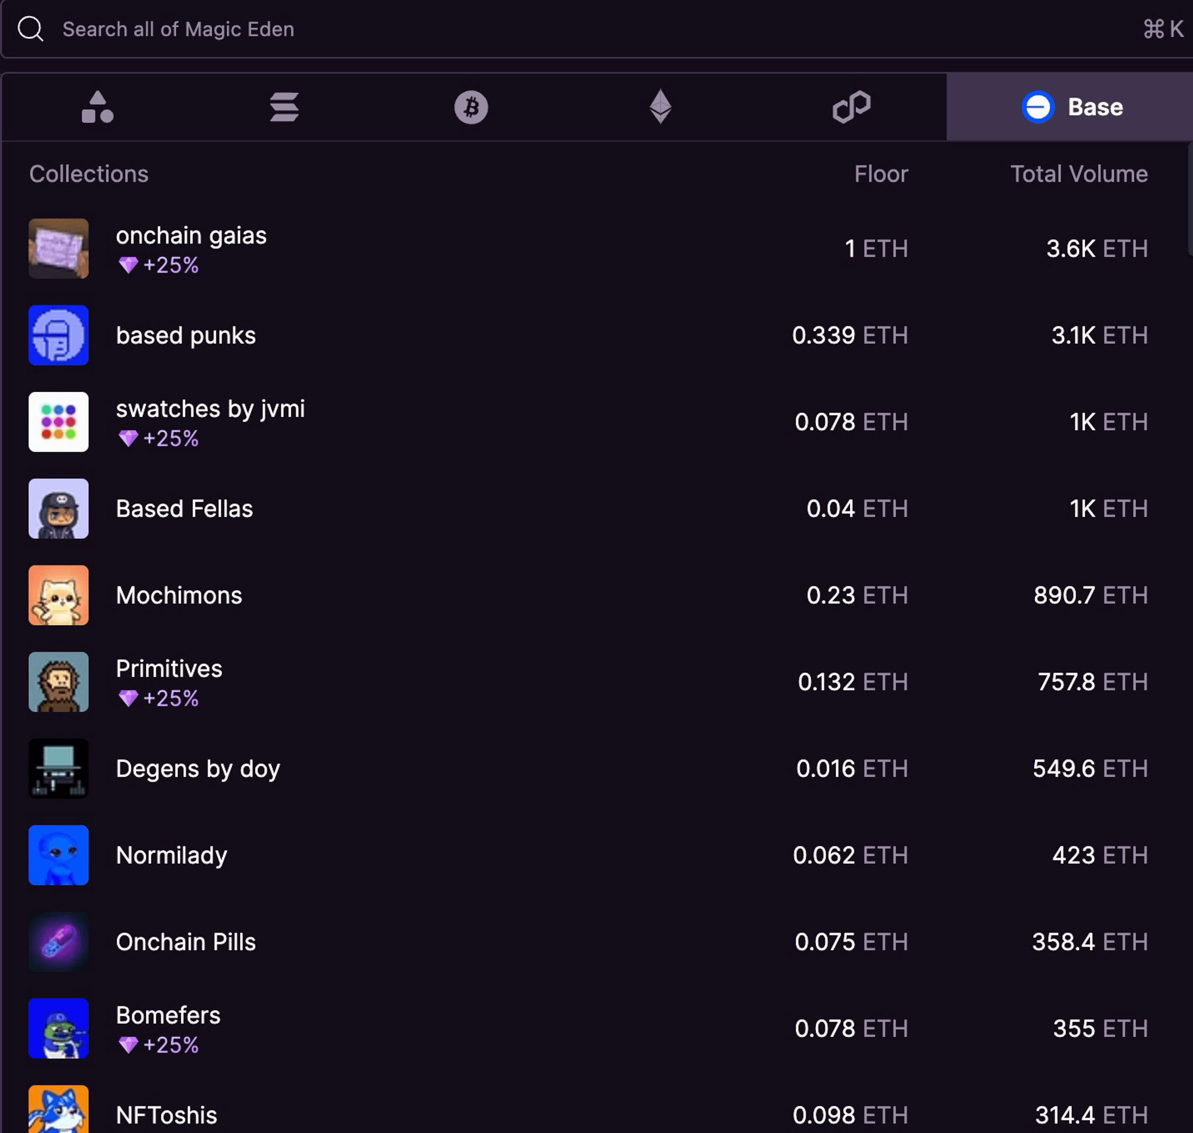The height and width of the screenshot is (1133, 1193).
Task: Open the Mochimons collection
Action: pyautogui.click(x=179, y=595)
